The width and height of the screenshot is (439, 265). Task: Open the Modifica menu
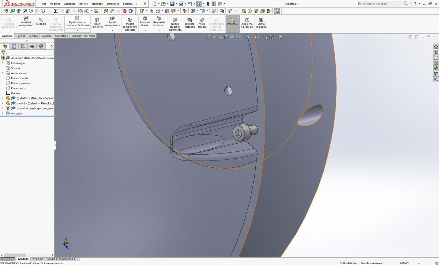pyautogui.click(x=55, y=4)
